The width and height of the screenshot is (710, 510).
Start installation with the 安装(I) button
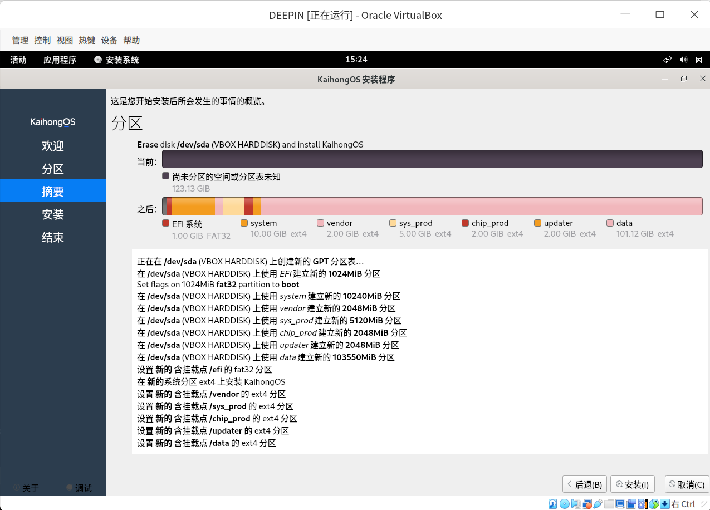tap(633, 484)
